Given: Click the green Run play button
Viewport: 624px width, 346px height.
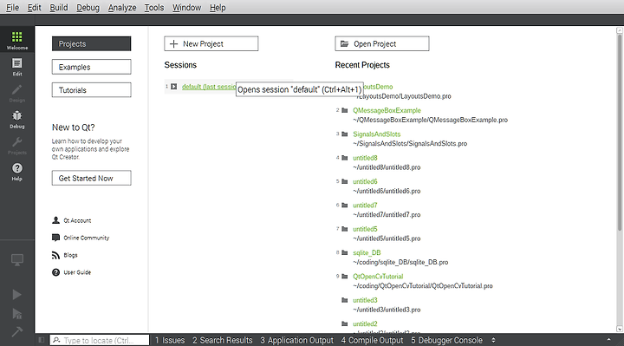Looking at the screenshot, I should point(16,295).
